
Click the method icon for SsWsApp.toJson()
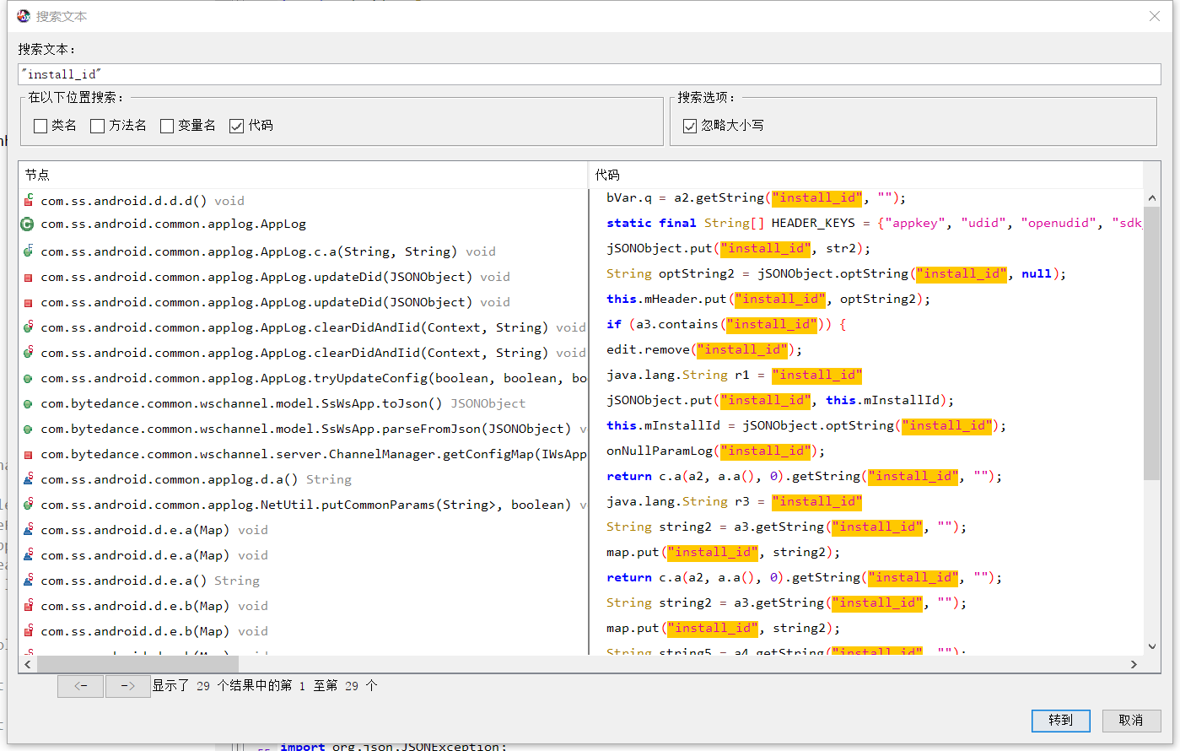[x=28, y=403]
